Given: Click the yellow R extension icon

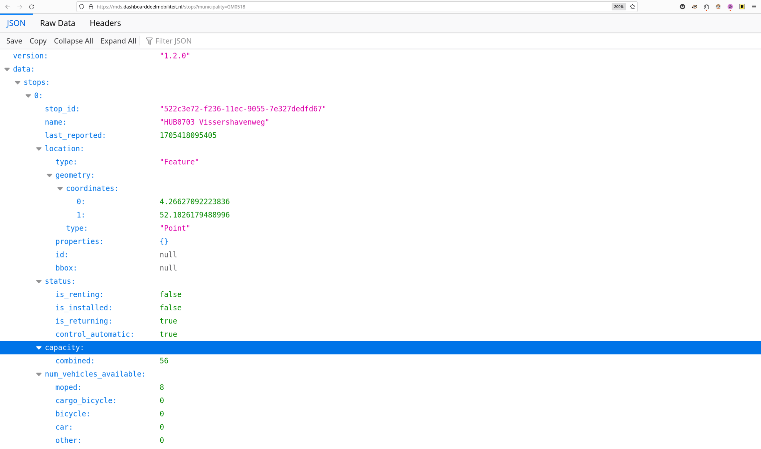Looking at the screenshot, I should point(742,7).
